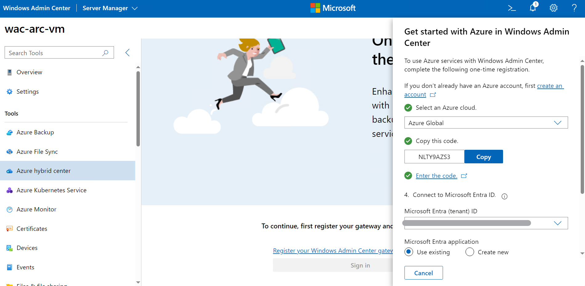Click the info icon beside Connect to Microsoft Entra ID

tap(504, 196)
